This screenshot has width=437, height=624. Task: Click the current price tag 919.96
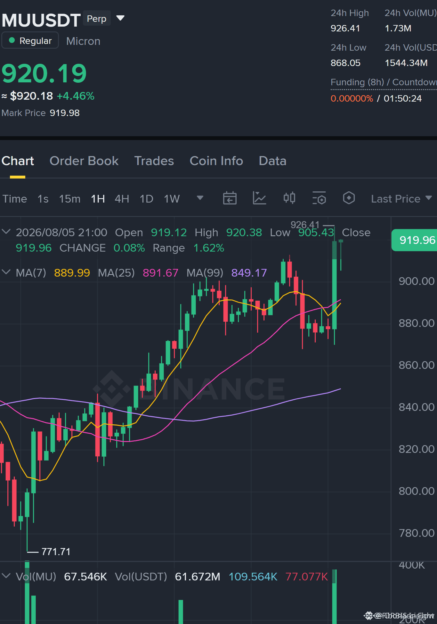pos(414,240)
